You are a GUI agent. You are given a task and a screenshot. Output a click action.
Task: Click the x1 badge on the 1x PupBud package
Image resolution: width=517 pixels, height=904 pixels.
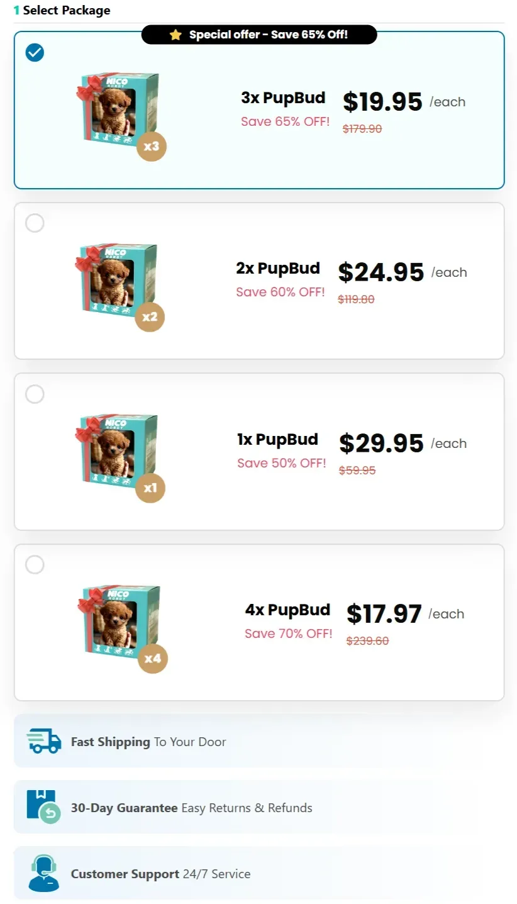[x=150, y=488]
